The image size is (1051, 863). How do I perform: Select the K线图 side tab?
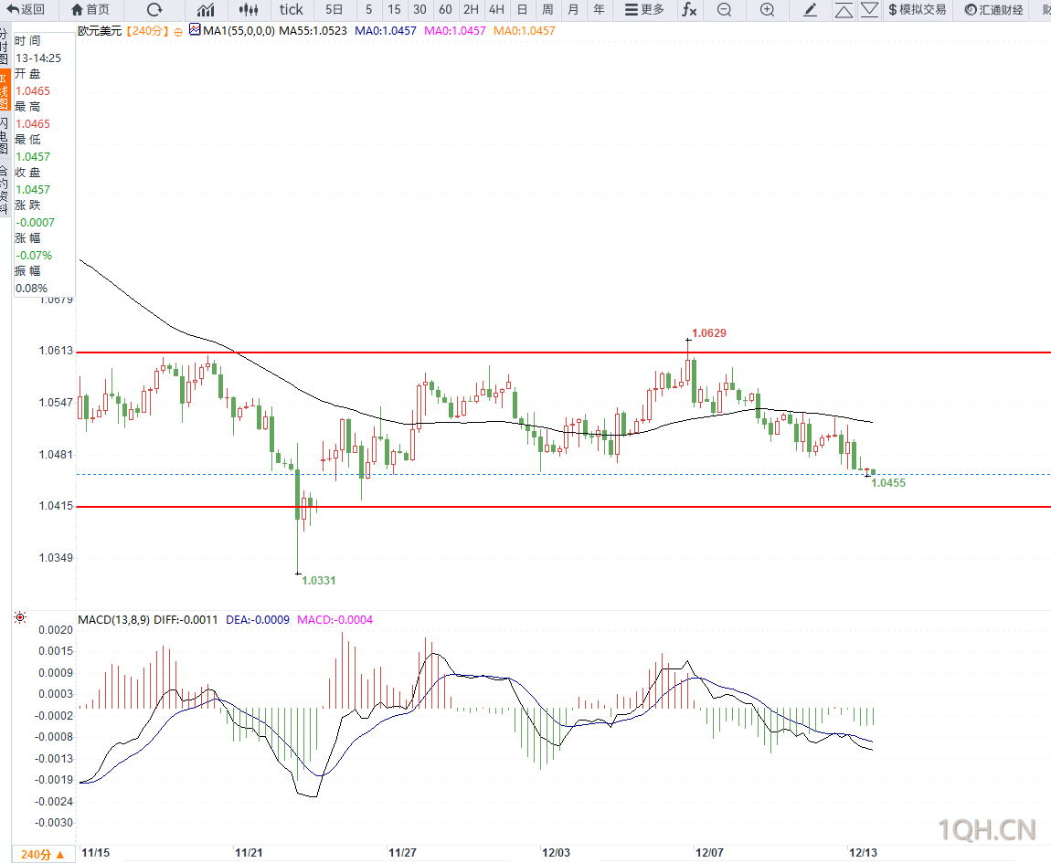5,89
